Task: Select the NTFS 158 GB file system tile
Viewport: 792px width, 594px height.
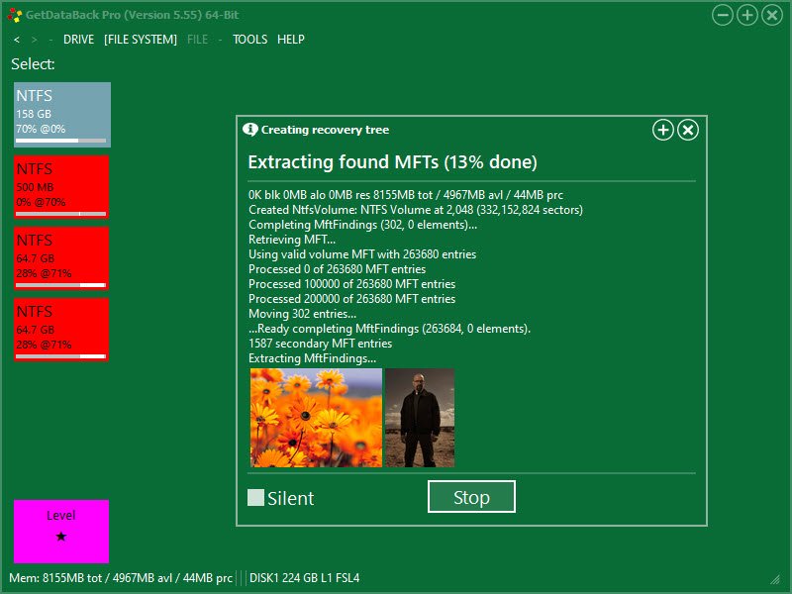Action: click(x=62, y=115)
